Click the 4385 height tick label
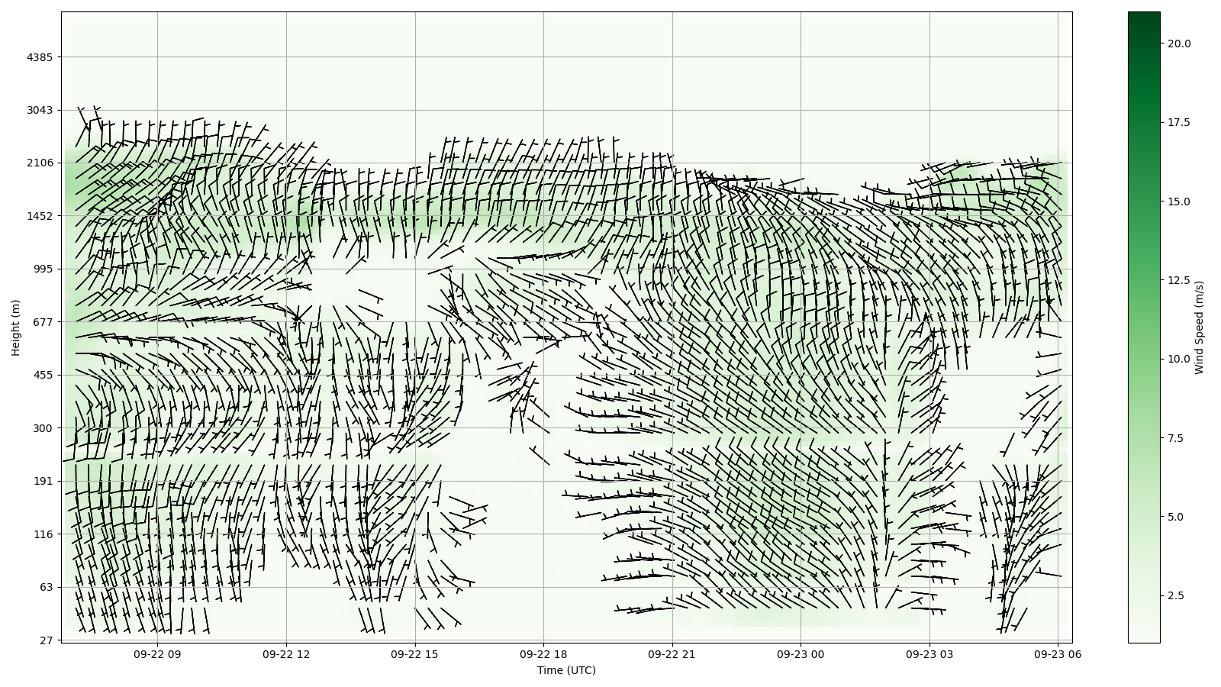 click(x=40, y=57)
